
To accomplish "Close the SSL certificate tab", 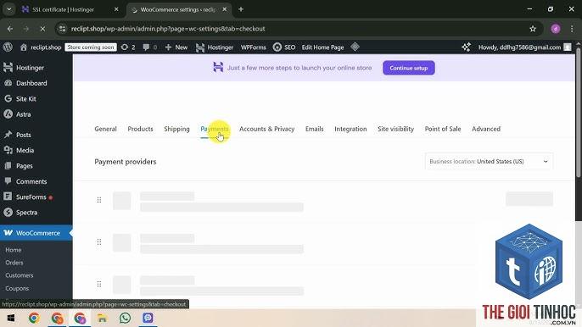I will tap(116, 9).
